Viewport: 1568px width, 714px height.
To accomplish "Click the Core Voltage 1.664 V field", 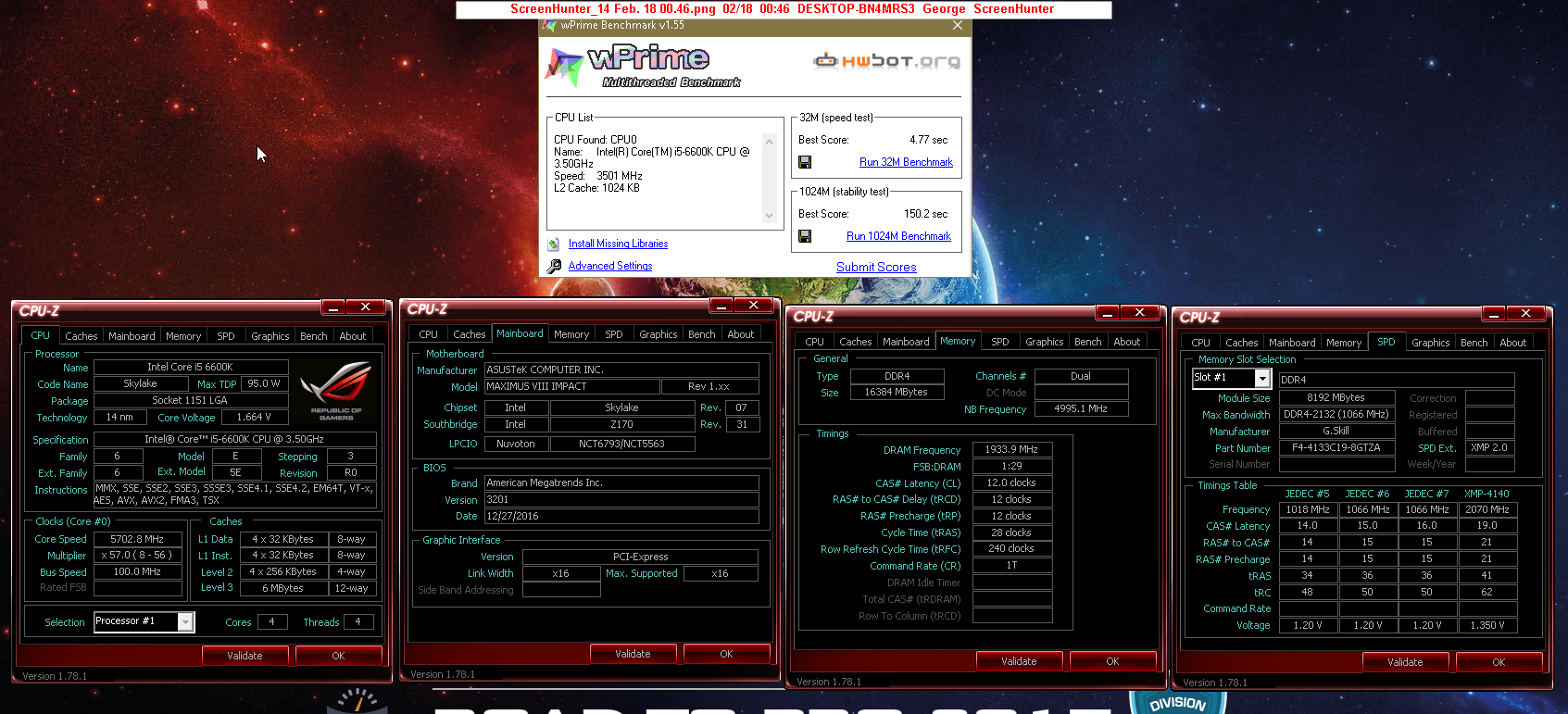I will [x=255, y=418].
